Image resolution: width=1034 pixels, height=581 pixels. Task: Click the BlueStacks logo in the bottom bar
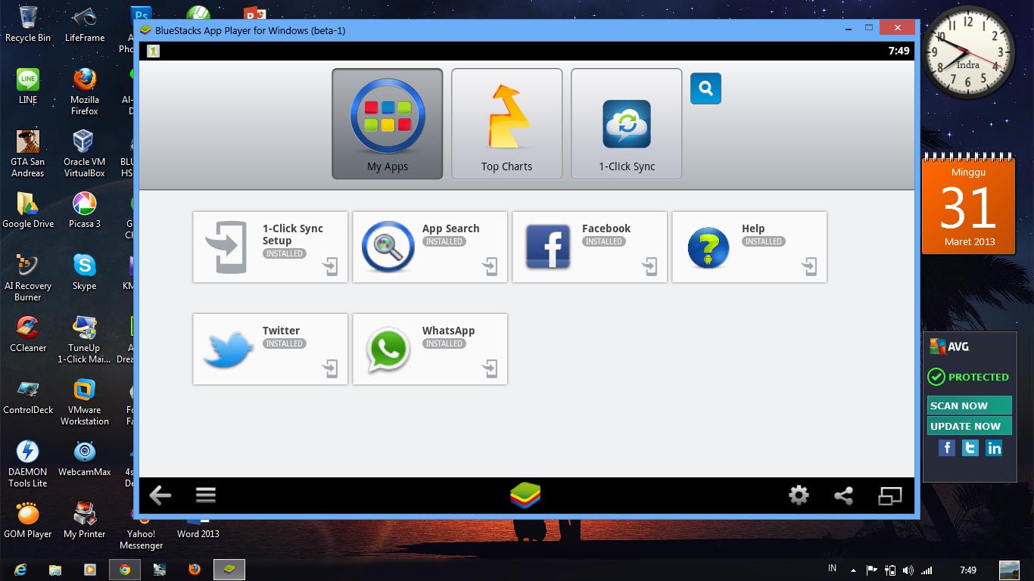(525, 496)
